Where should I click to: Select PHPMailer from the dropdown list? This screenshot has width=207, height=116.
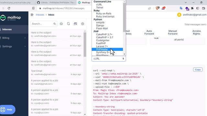107,49
